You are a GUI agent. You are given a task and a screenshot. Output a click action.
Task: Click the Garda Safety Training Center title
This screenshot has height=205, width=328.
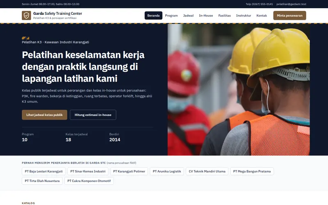[57, 14]
